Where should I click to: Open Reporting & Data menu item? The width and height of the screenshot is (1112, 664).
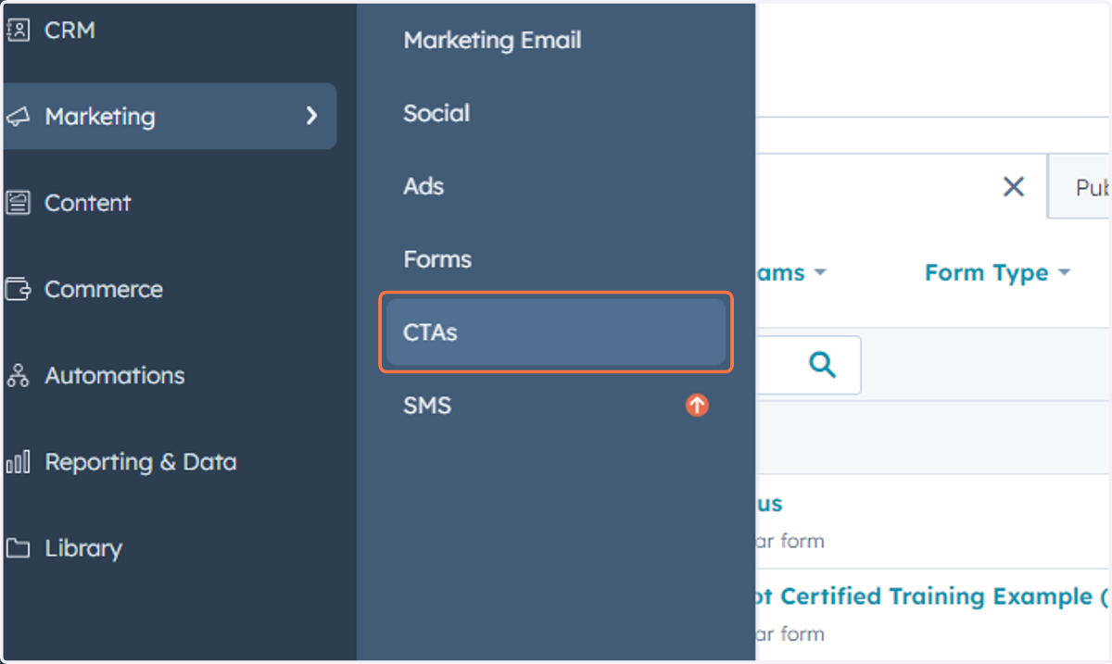[x=140, y=461]
